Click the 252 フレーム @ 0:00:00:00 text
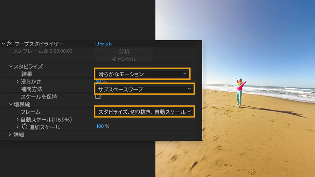The height and width of the screenshot is (177, 315). click(x=43, y=51)
